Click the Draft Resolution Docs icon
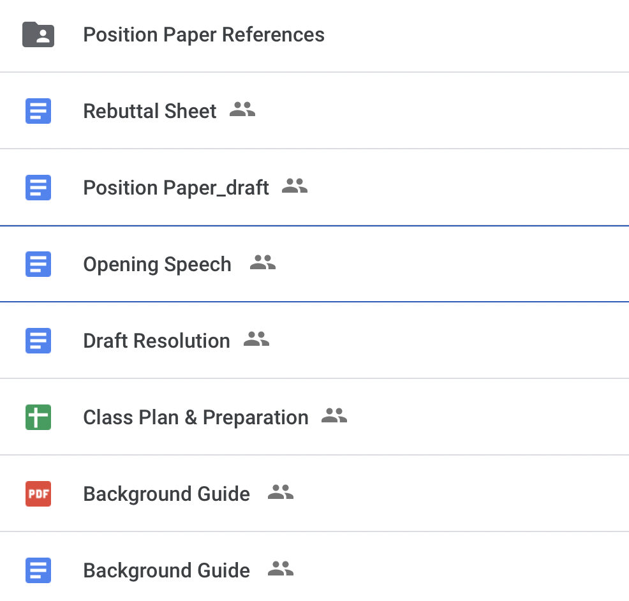This screenshot has width=629, height=601. (x=38, y=341)
